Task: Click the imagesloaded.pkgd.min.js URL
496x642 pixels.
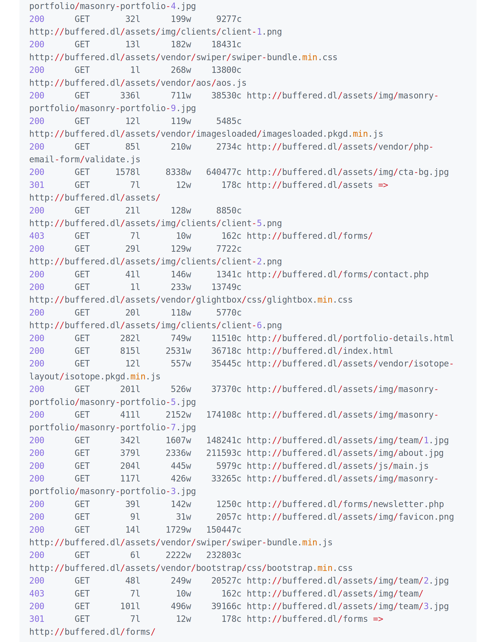Action: tap(206, 134)
